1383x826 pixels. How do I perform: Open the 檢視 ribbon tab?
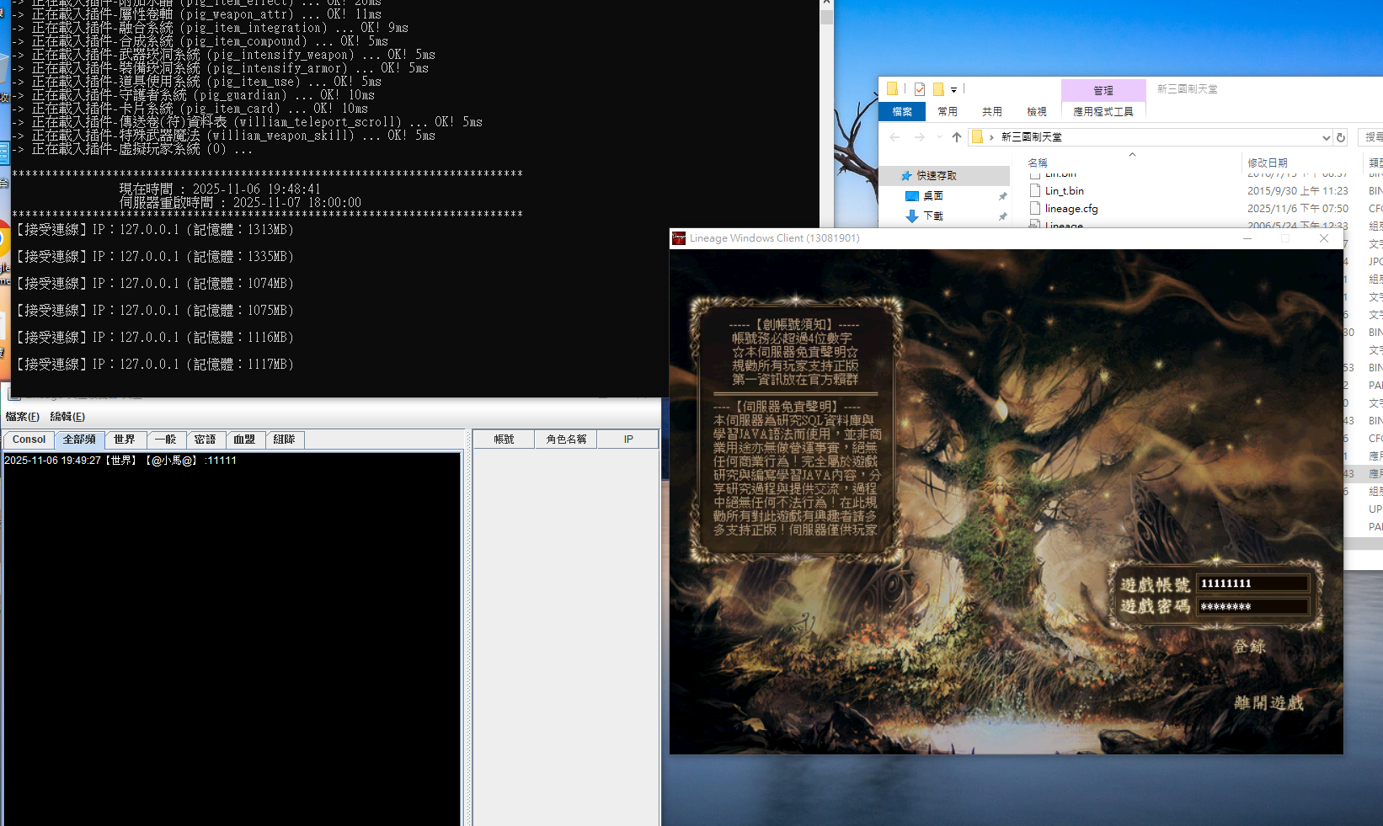(1037, 111)
